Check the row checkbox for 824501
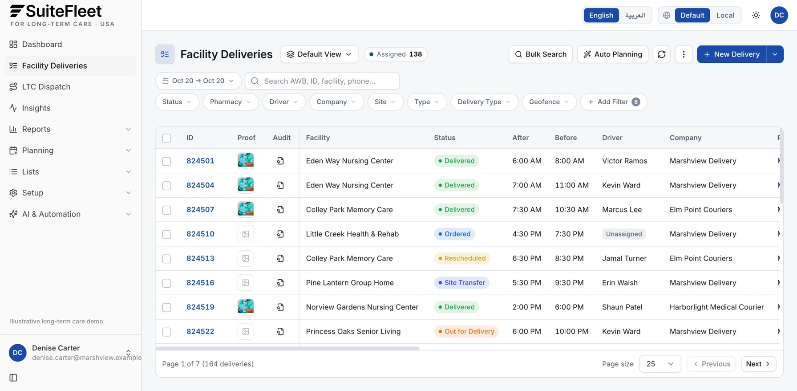Image resolution: width=797 pixels, height=391 pixels. [x=166, y=161]
